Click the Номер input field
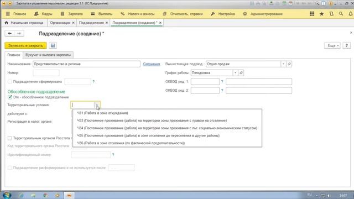 click(x=46, y=73)
